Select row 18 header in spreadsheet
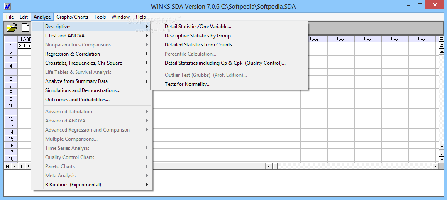 [11, 159]
